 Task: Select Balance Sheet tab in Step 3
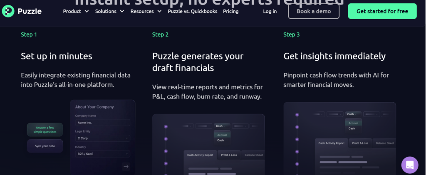tap(385, 143)
